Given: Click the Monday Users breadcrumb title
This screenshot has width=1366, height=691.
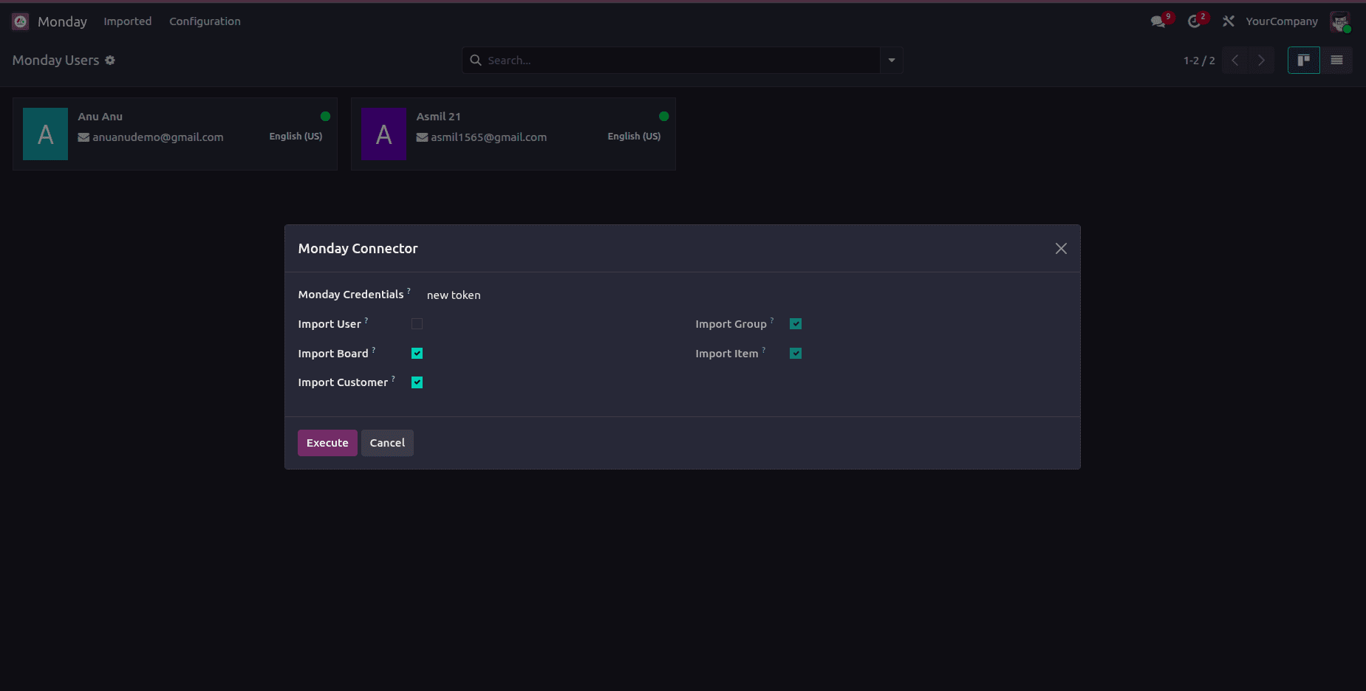Looking at the screenshot, I should coord(55,61).
